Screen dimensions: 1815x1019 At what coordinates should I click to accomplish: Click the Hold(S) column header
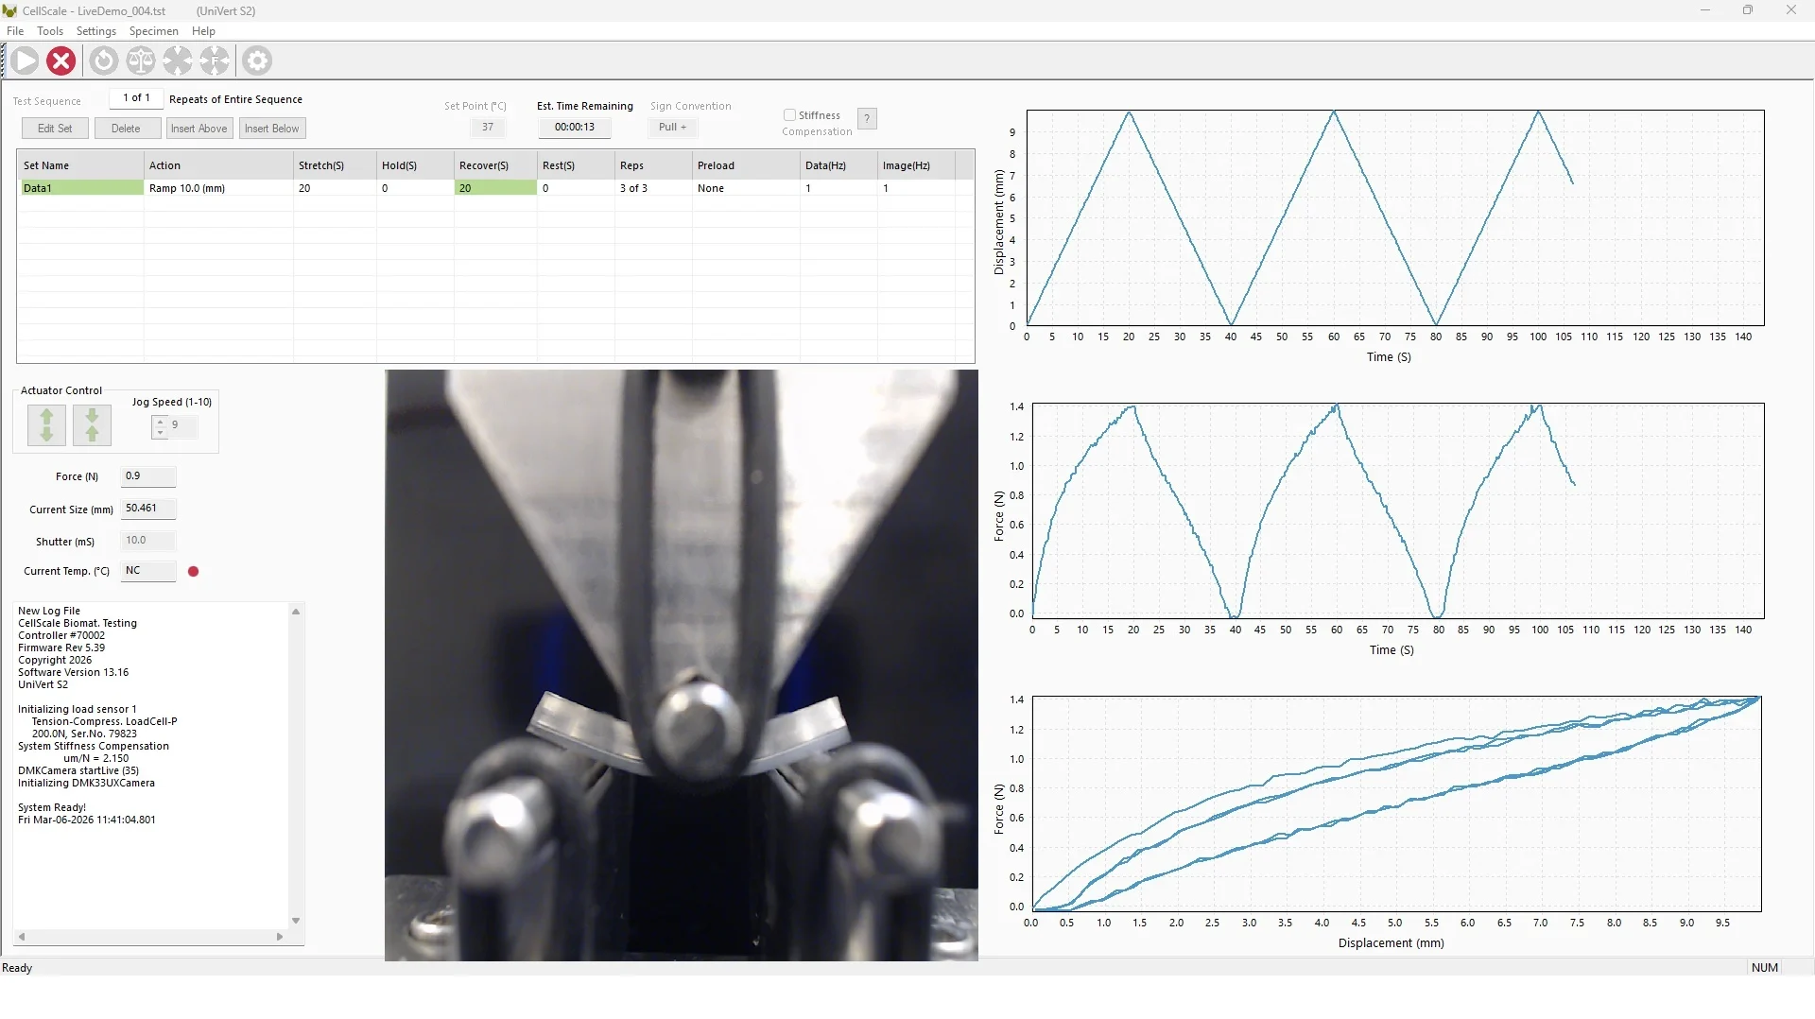coord(415,165)
